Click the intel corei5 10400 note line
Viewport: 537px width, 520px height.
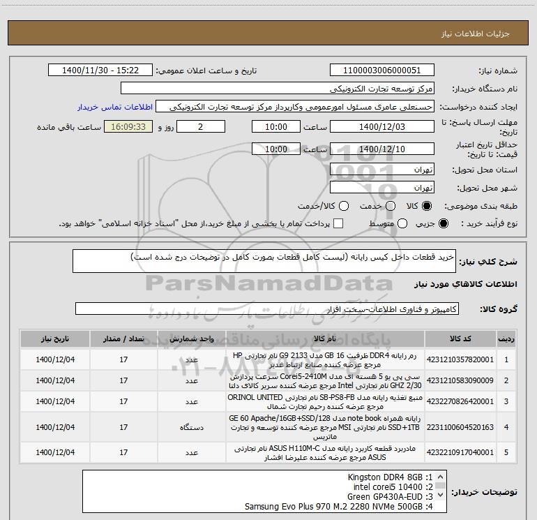click(393, 486)
